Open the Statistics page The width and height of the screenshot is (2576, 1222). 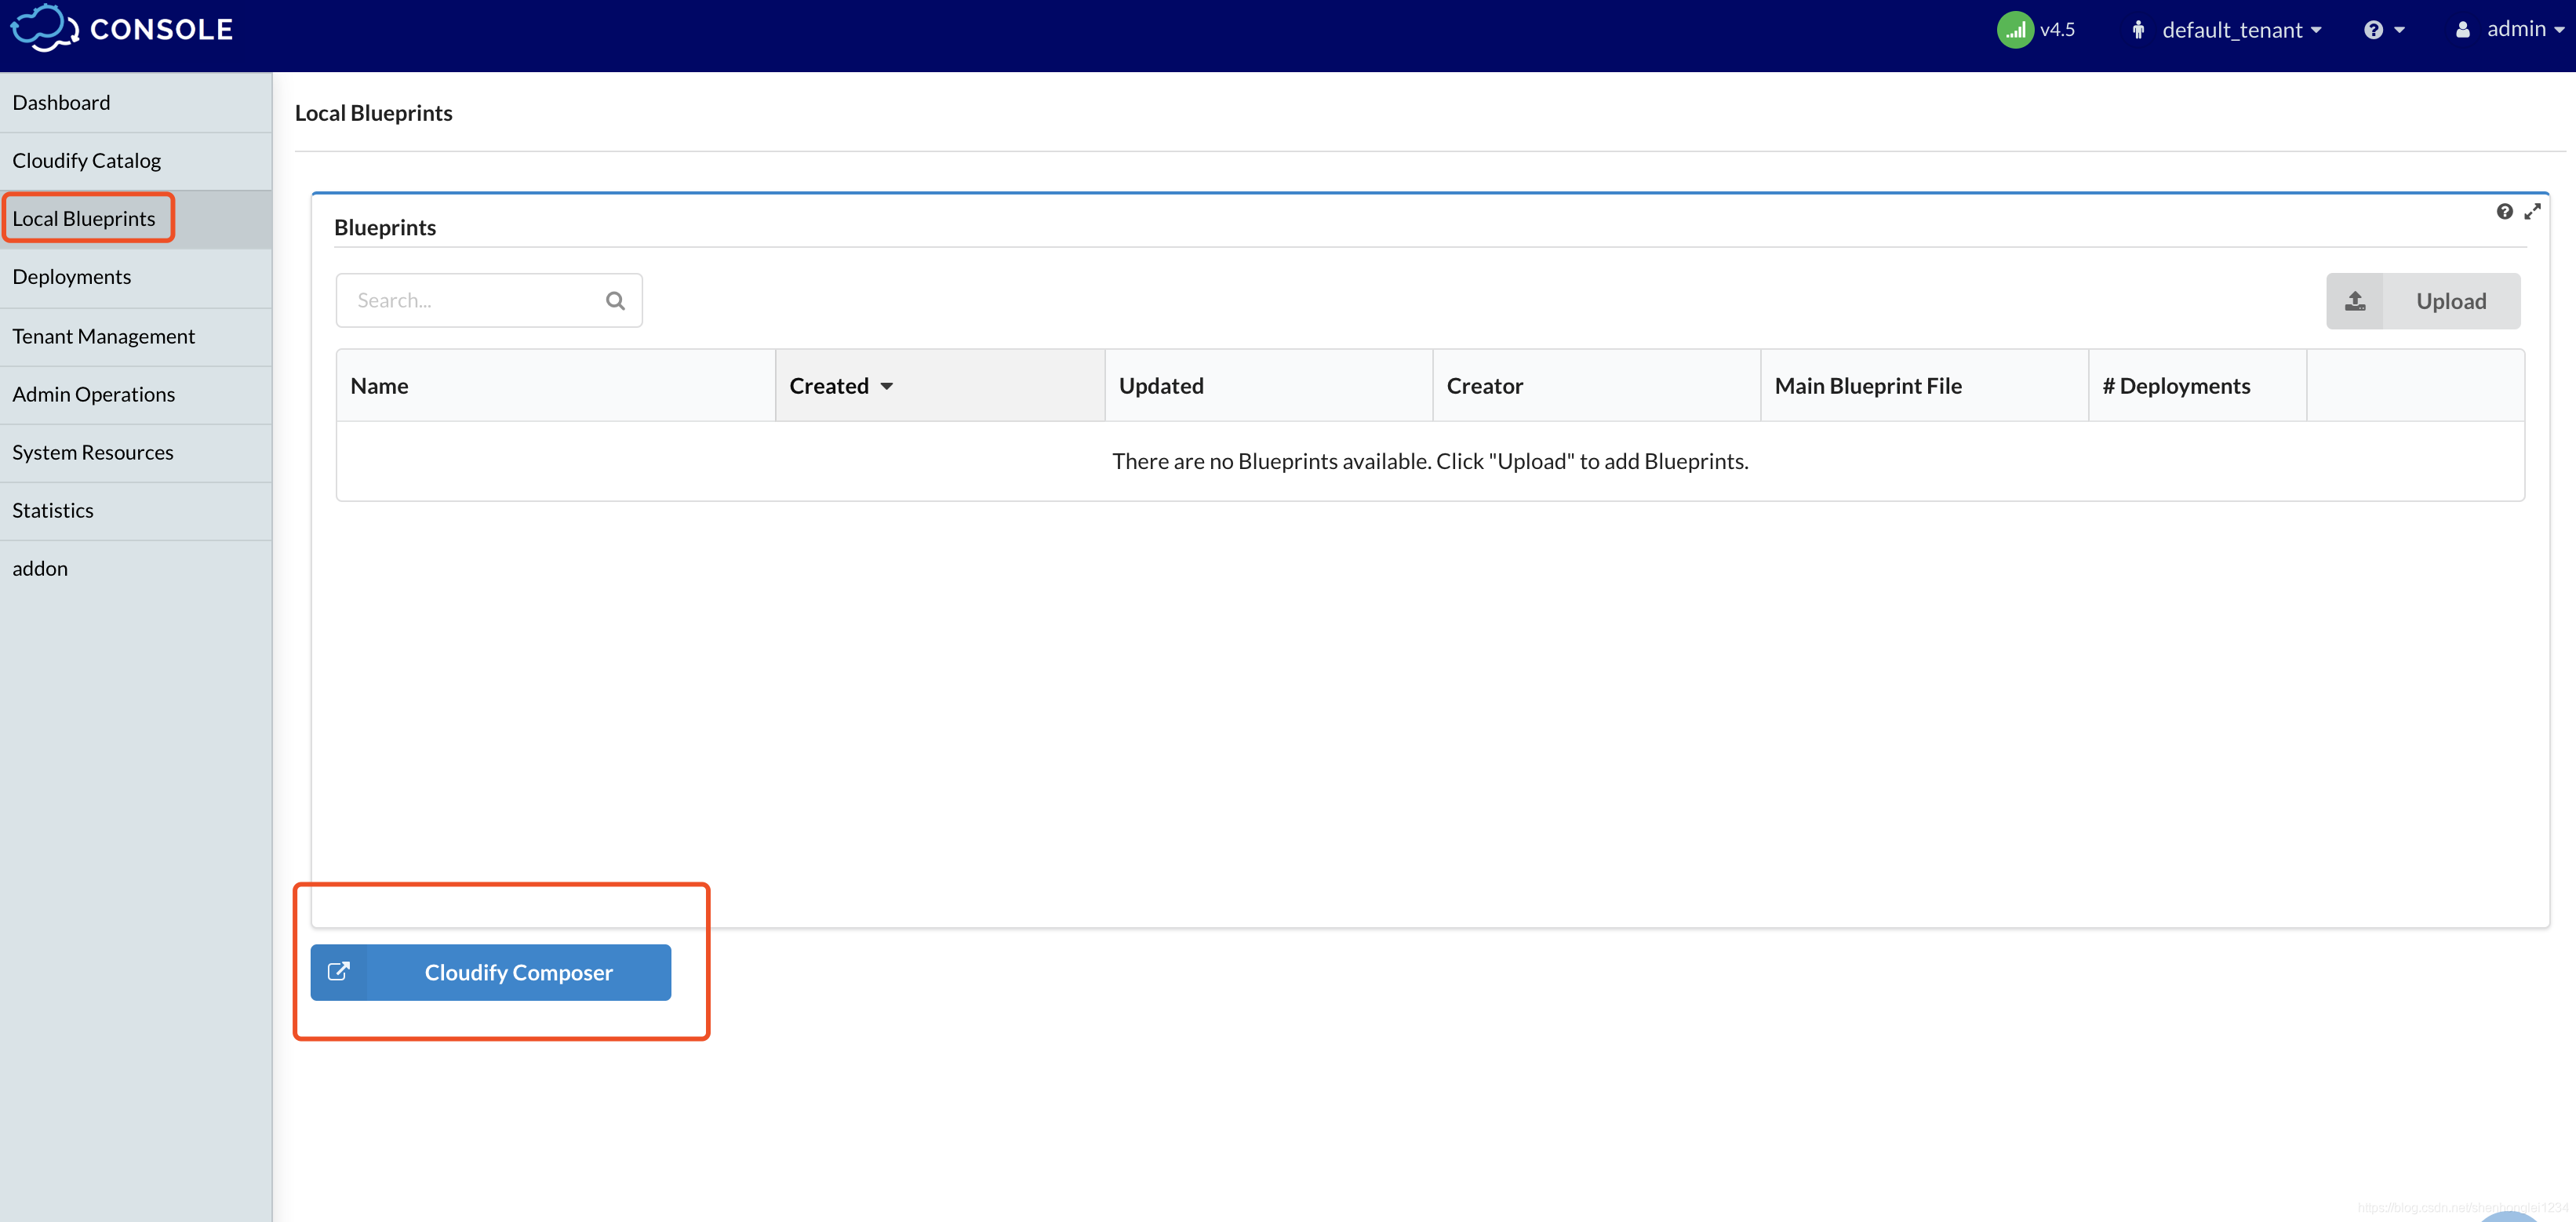(136, 511)
